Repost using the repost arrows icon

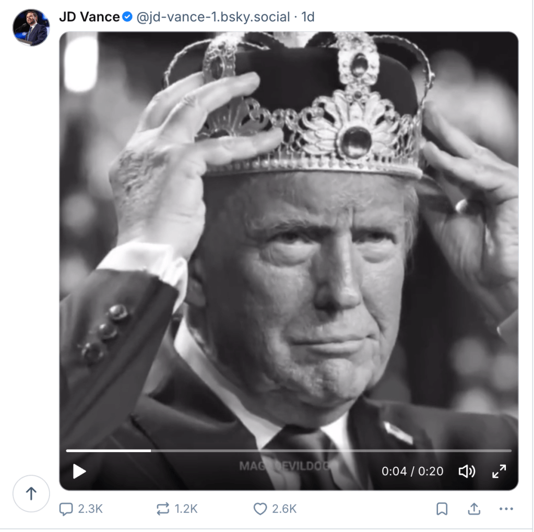point(163,509)
